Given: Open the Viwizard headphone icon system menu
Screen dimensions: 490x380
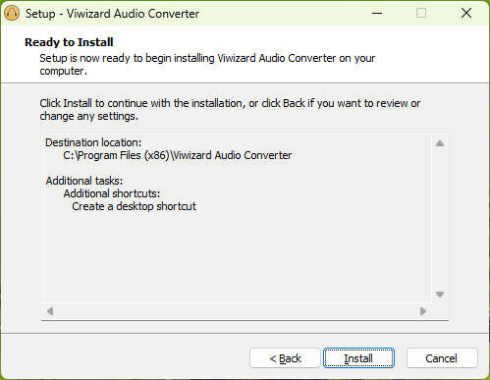Looking at the screenshot, I should [12, 14].
